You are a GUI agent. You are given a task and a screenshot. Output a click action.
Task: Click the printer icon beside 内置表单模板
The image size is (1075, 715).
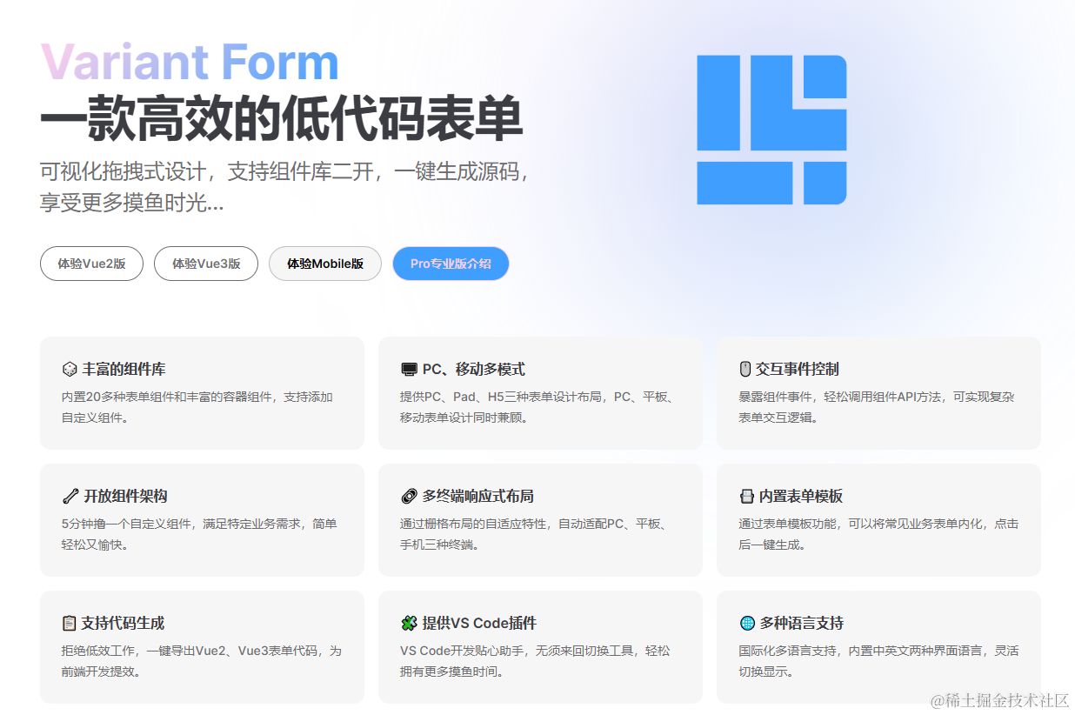(x=745, y=497)
